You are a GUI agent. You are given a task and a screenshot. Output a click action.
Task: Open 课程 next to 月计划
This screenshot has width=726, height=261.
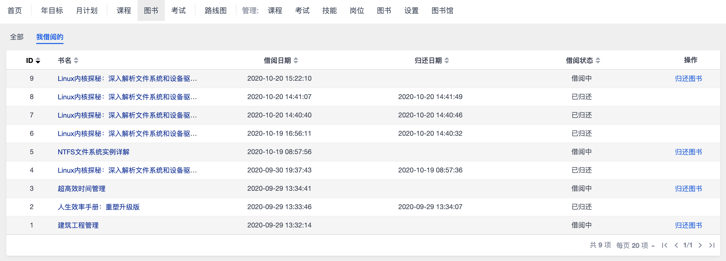coord(124,11)
